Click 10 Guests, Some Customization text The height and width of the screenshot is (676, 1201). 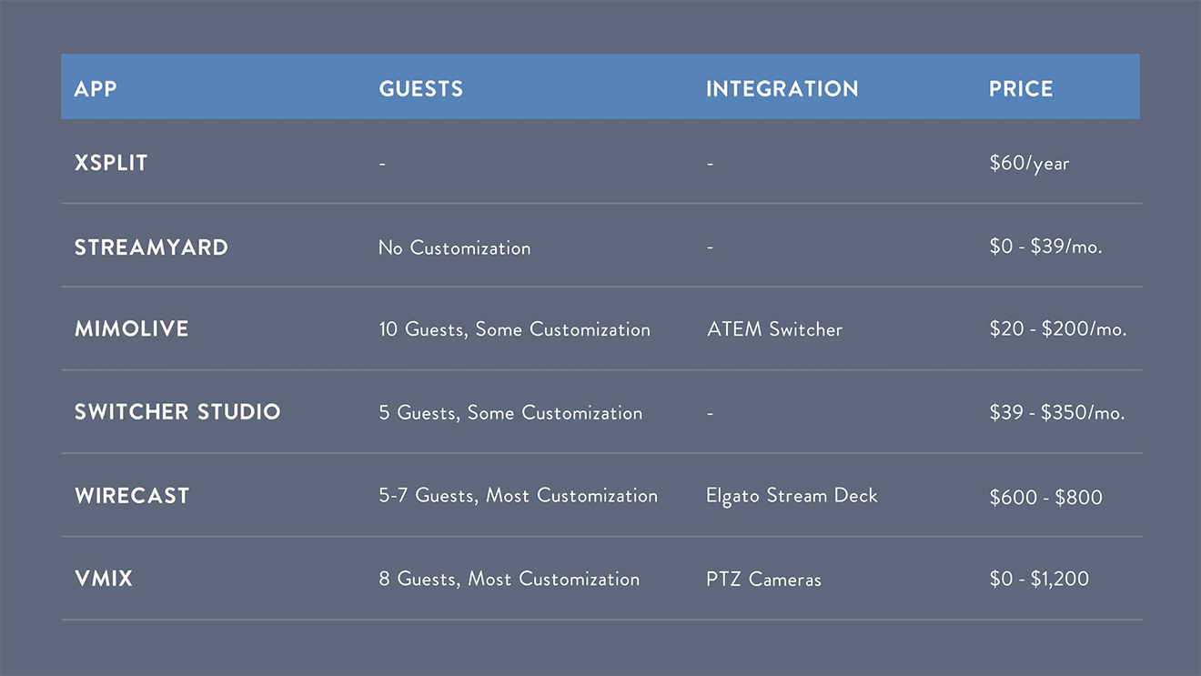click(514, 329)
